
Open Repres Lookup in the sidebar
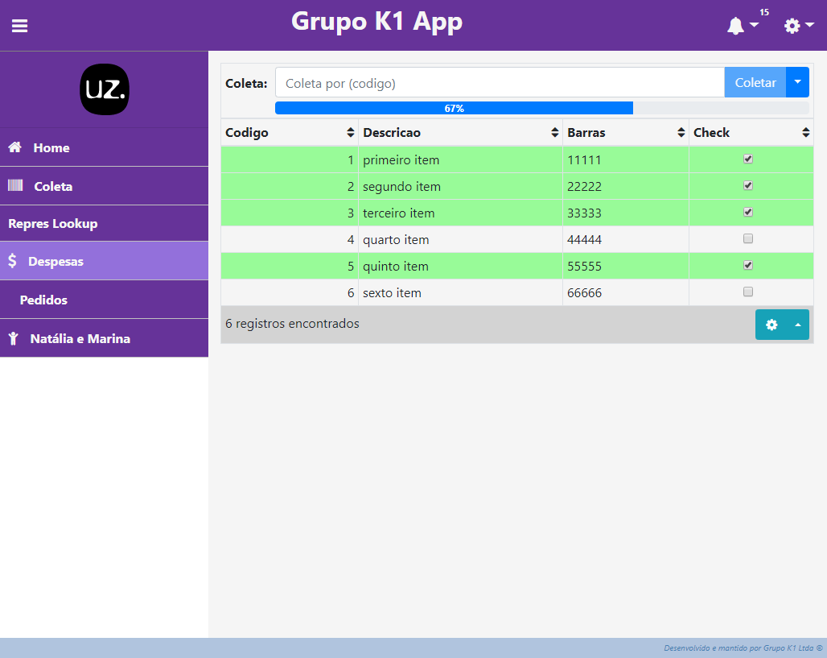104,223
